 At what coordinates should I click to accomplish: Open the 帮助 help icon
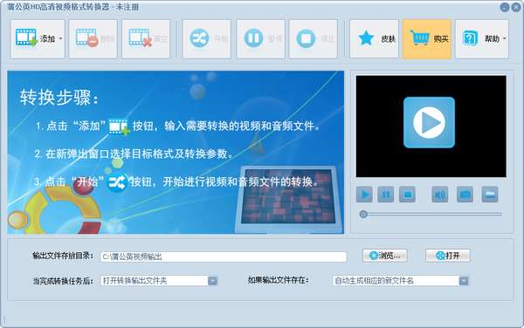470,38
